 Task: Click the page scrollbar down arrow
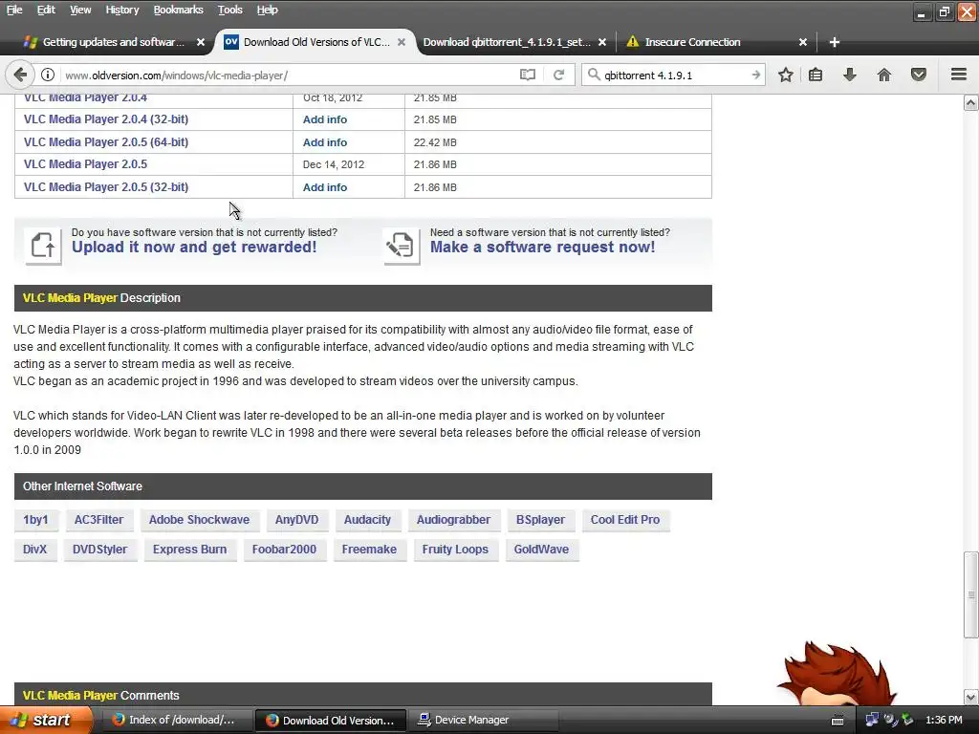click(x=971, y=697)
